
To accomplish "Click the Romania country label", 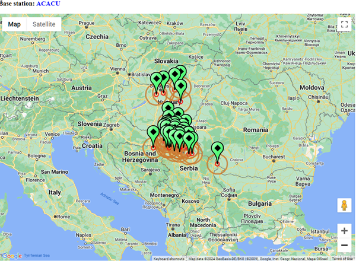I will click(256, 130).
